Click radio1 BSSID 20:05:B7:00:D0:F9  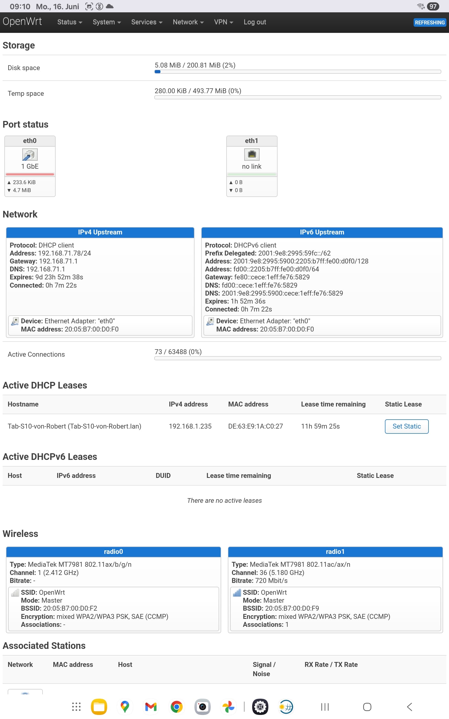coord(292,608)
